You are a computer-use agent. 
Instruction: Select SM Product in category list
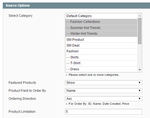tap(101, 40)
